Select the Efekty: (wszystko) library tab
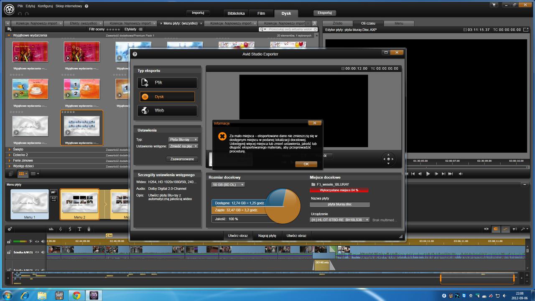Screen dimensions: 535x301 tap(83, 23)
